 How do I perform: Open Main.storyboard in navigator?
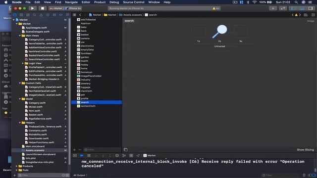(x=35, y=146)
